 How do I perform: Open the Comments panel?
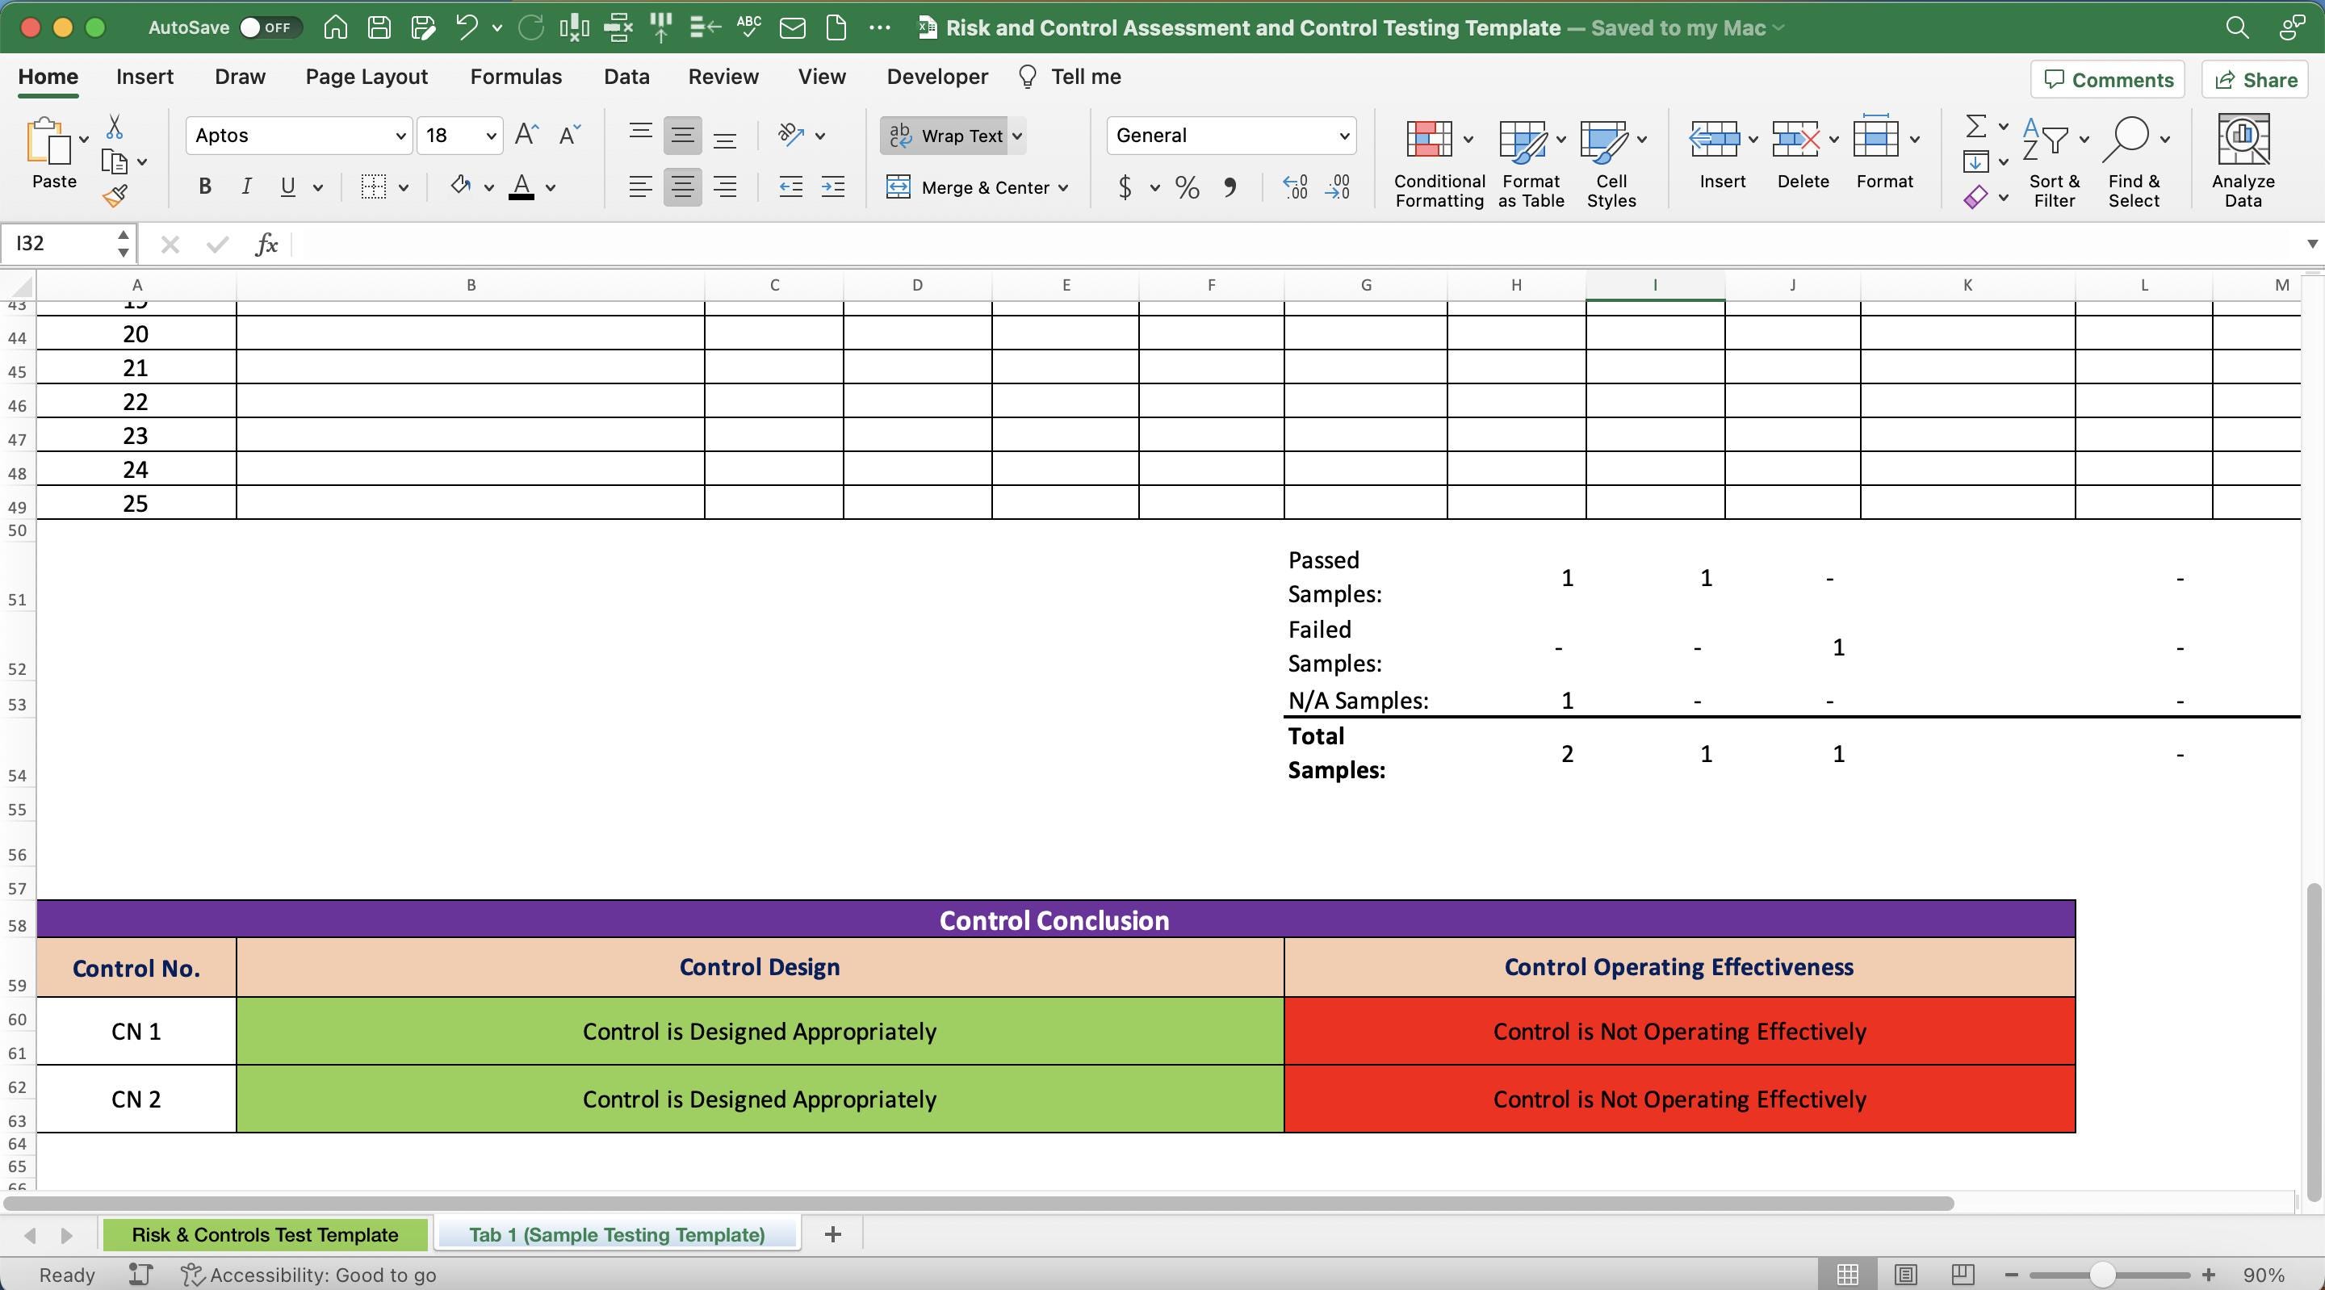tap(2106, 79)
